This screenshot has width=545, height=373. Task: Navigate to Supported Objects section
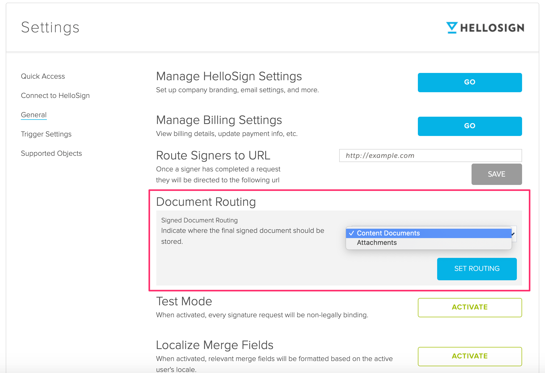coord(51,153)
